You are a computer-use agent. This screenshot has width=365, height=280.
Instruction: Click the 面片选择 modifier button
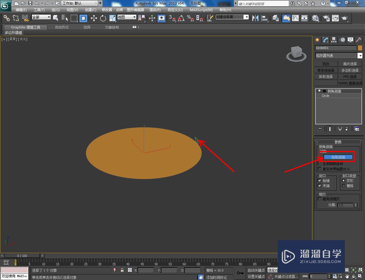click(x=350, y=64)
